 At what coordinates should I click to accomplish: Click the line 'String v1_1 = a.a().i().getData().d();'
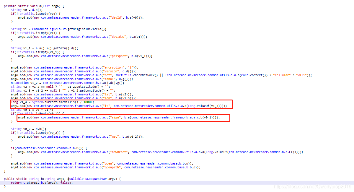pos(45,48)
